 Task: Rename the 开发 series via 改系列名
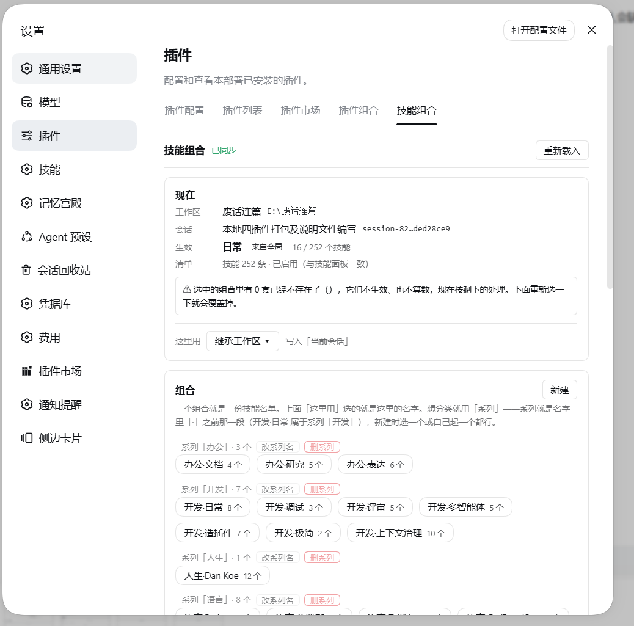[x=277, y=489]
